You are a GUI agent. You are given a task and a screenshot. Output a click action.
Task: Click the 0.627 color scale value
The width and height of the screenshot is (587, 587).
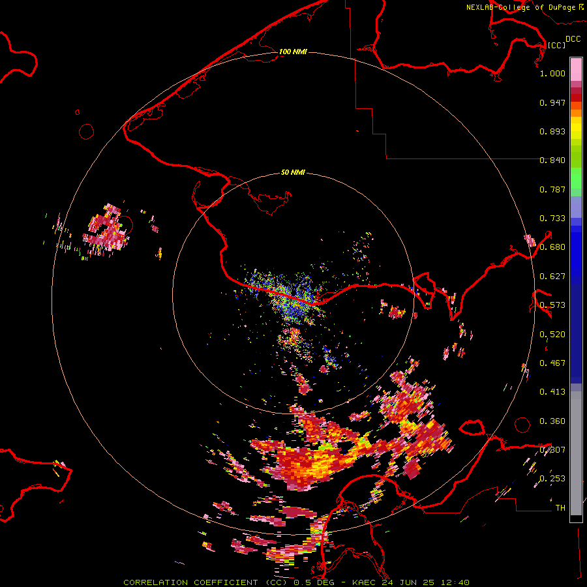(552, 277)
